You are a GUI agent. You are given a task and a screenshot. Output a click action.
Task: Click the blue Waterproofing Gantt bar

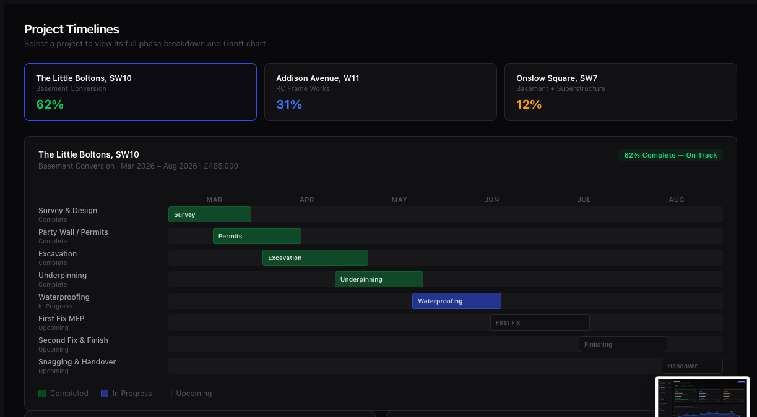457,301
